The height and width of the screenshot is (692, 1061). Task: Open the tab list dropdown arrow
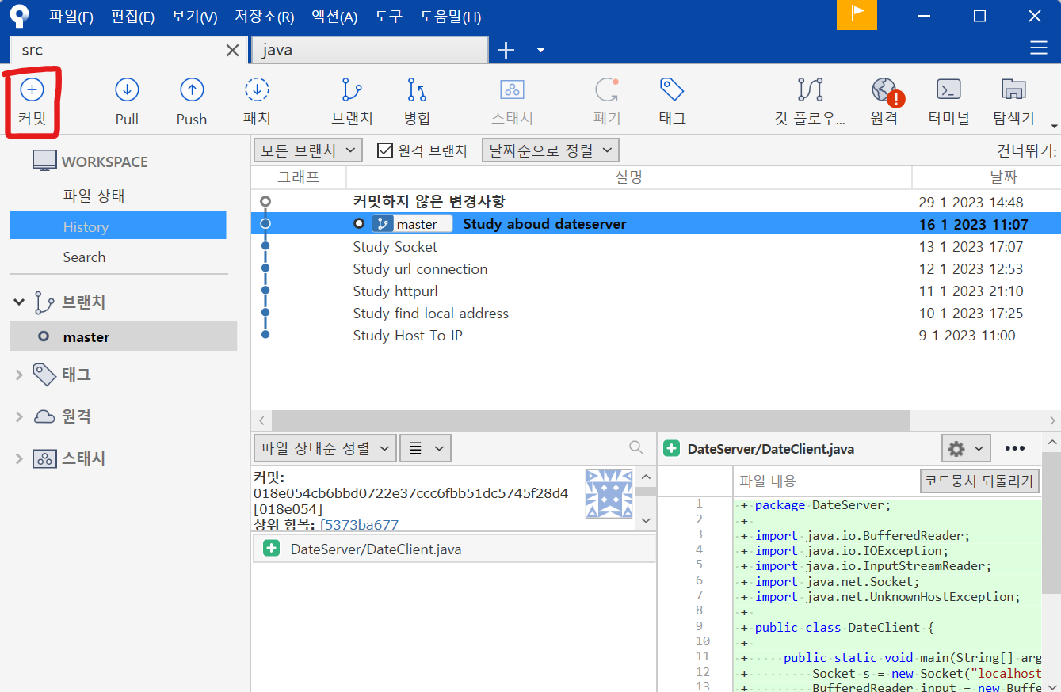tap(540, 50)
